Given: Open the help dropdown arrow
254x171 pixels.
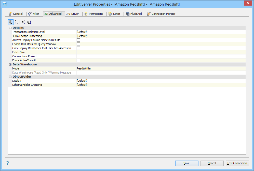Looking at the screenshot, I should (x=11, y=163).
